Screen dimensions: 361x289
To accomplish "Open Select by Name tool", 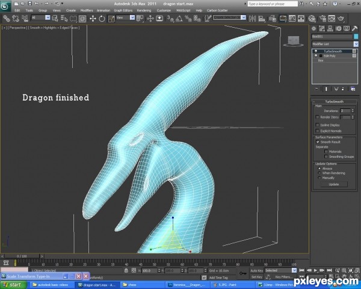I will [64, 19].
